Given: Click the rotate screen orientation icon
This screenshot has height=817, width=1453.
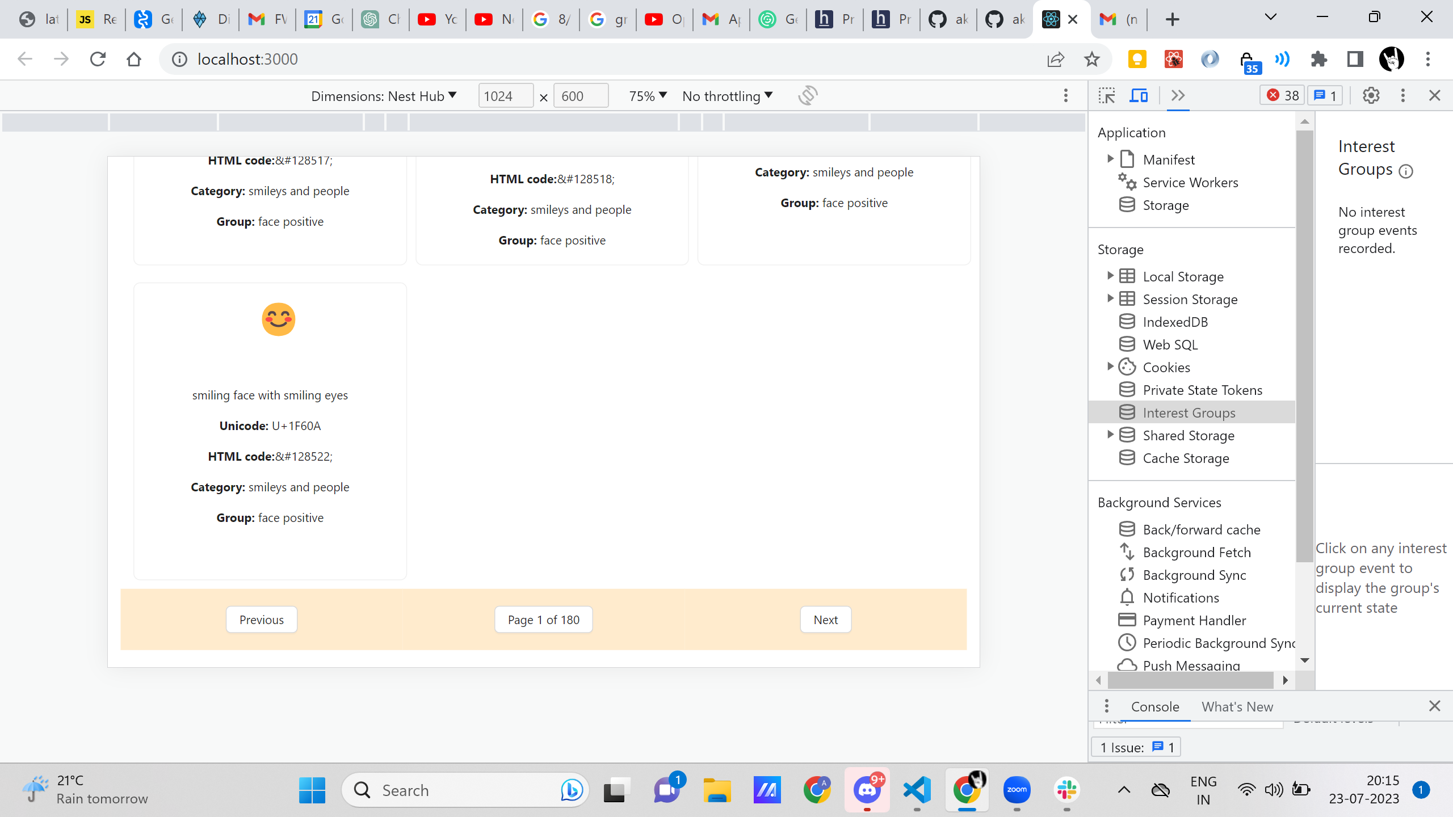Looking at the screenshot, I should tap(808, 95).
